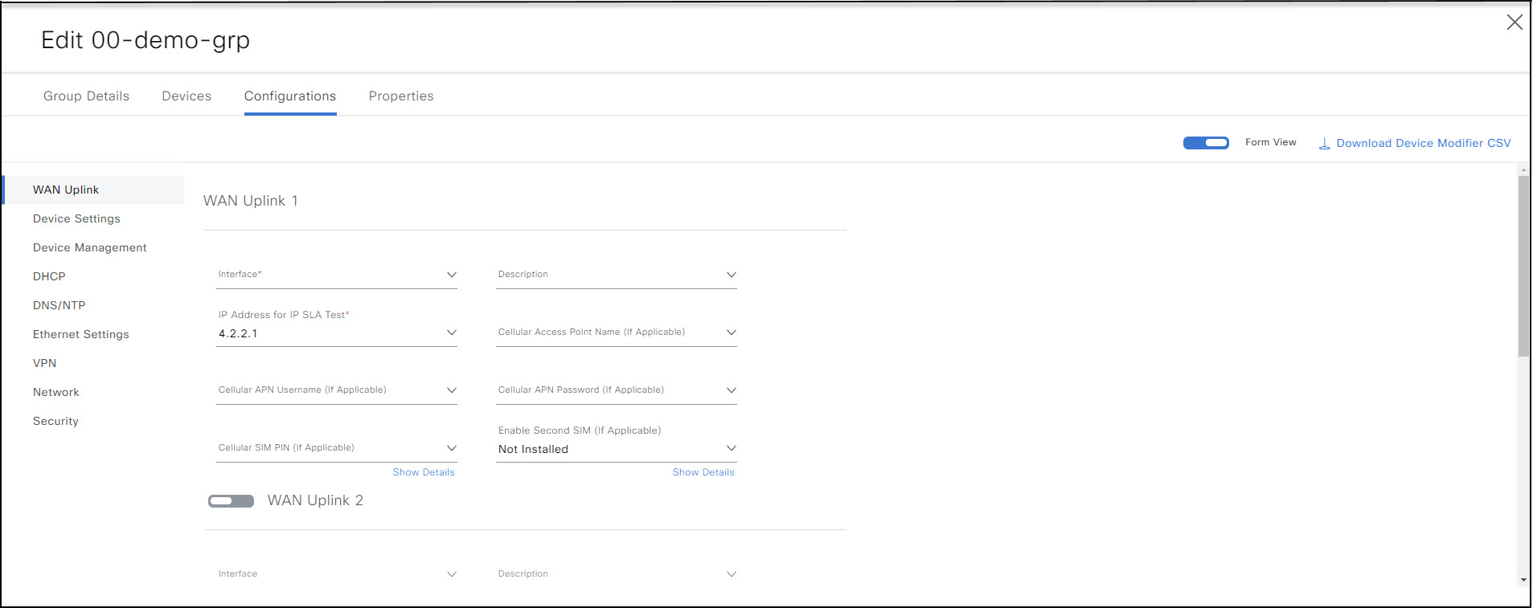Open the DHCP section
Viewport: 1533px width, 608px height.
click(x=49, y=276)
